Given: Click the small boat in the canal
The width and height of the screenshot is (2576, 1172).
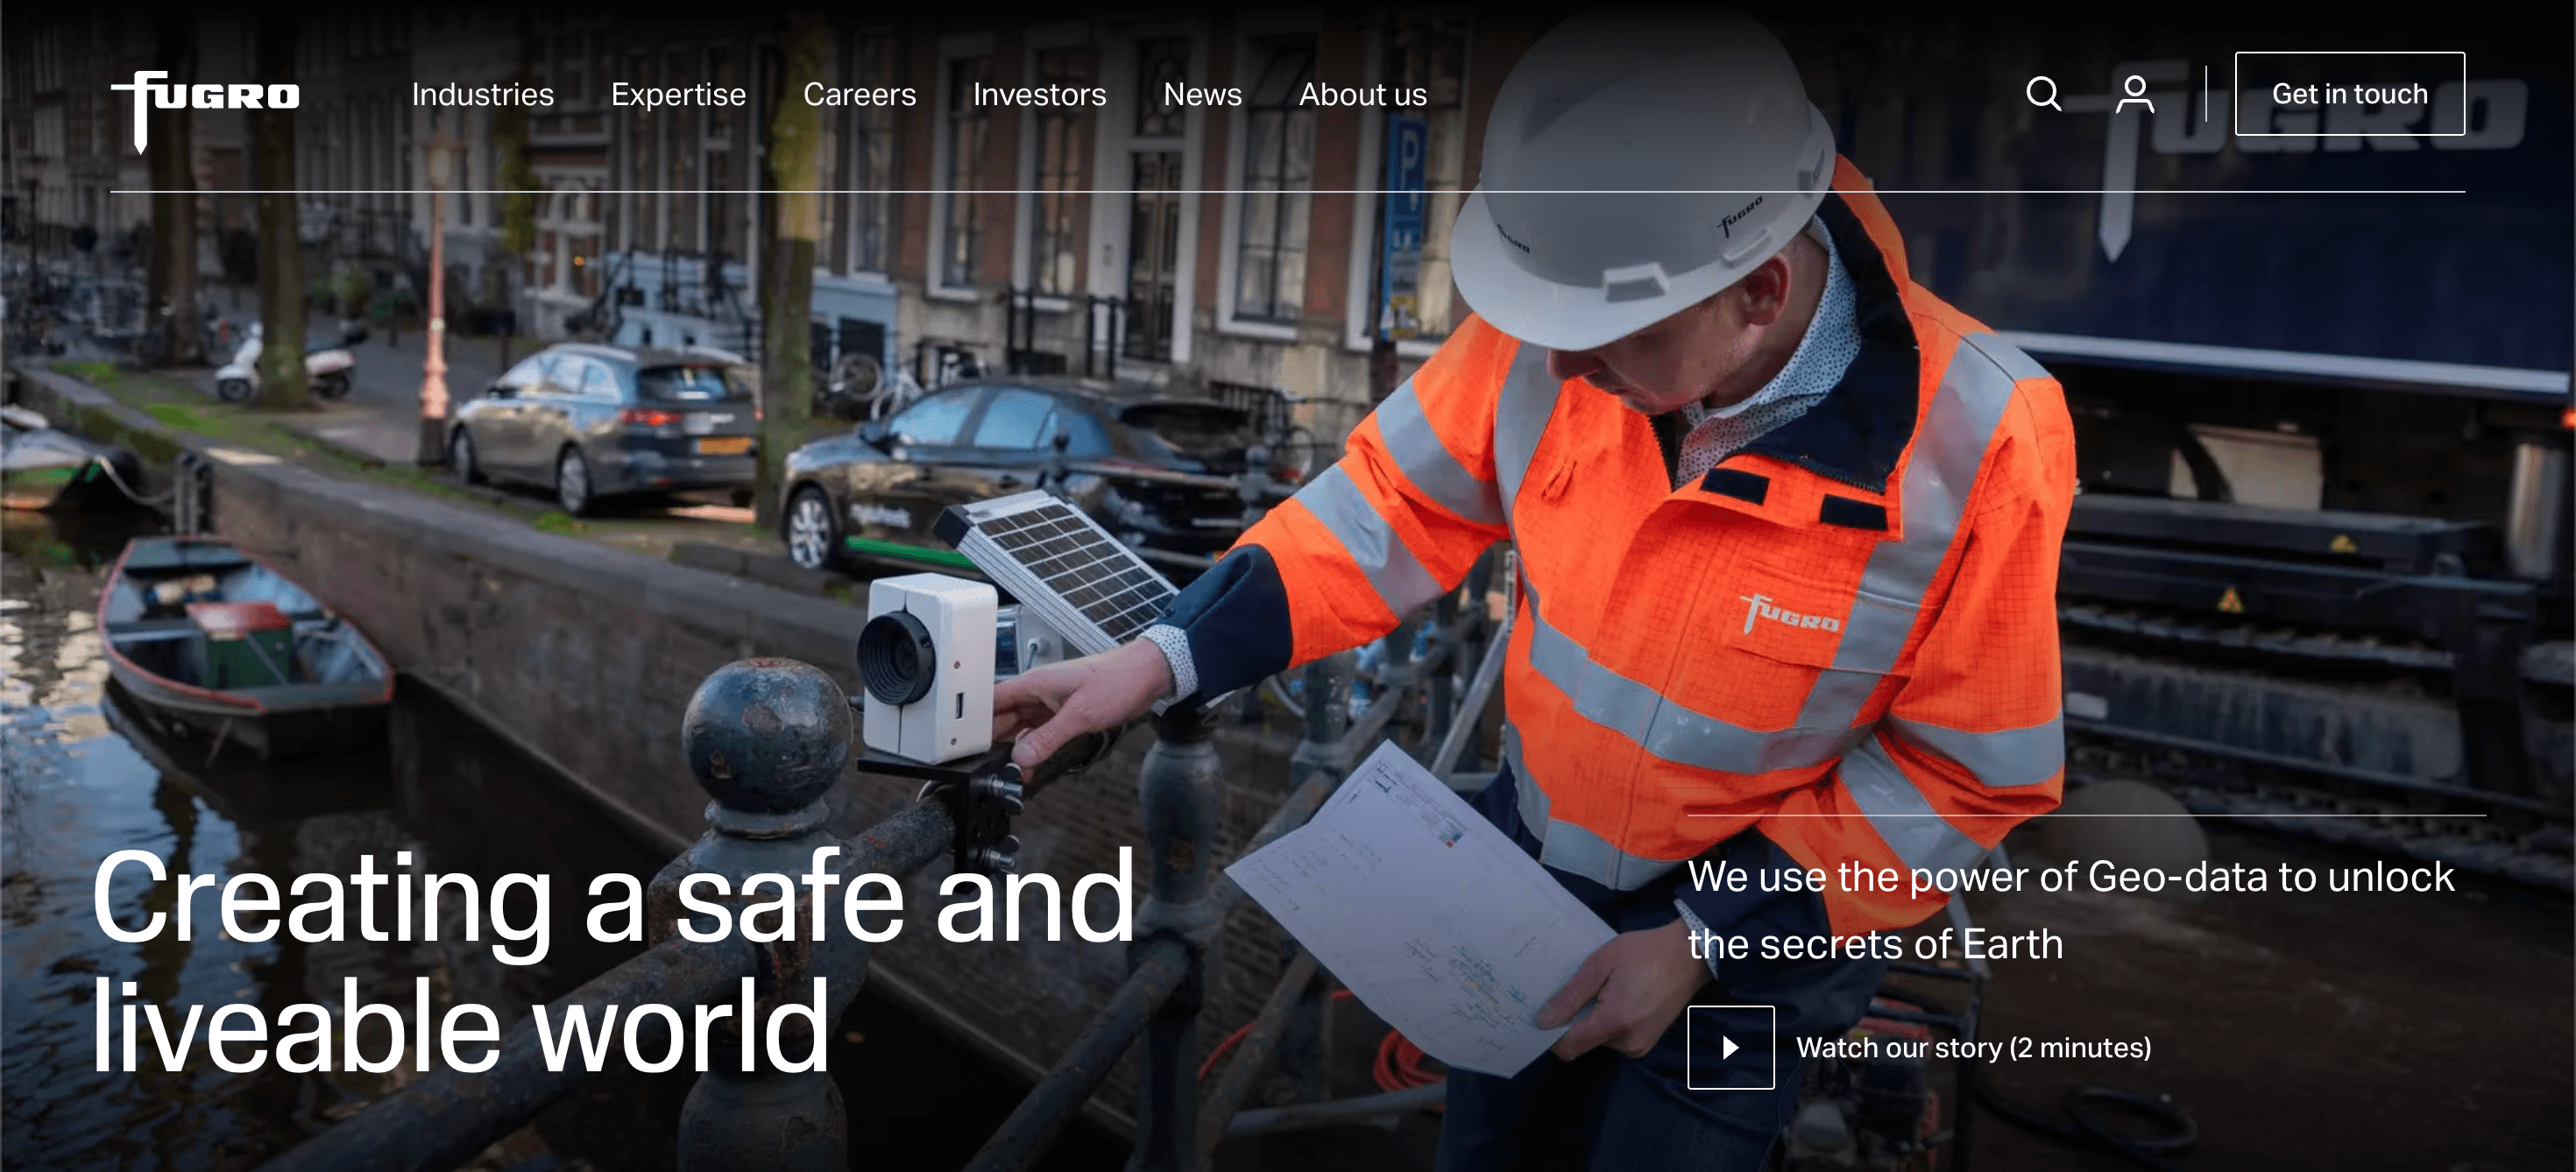Looking at the screenshot, I should (240, 635).
